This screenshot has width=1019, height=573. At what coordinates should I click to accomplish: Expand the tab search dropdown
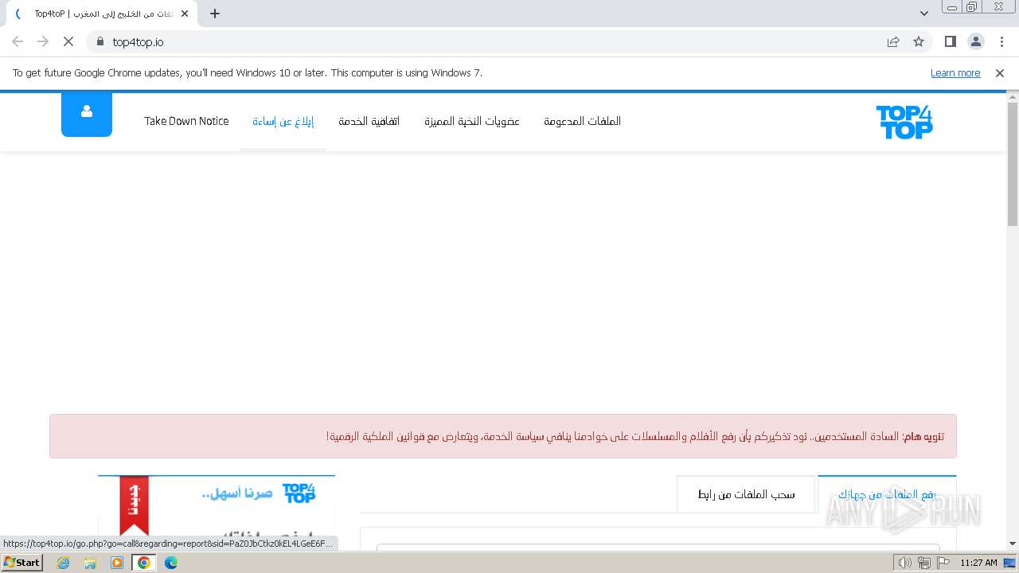pos(924,14)
